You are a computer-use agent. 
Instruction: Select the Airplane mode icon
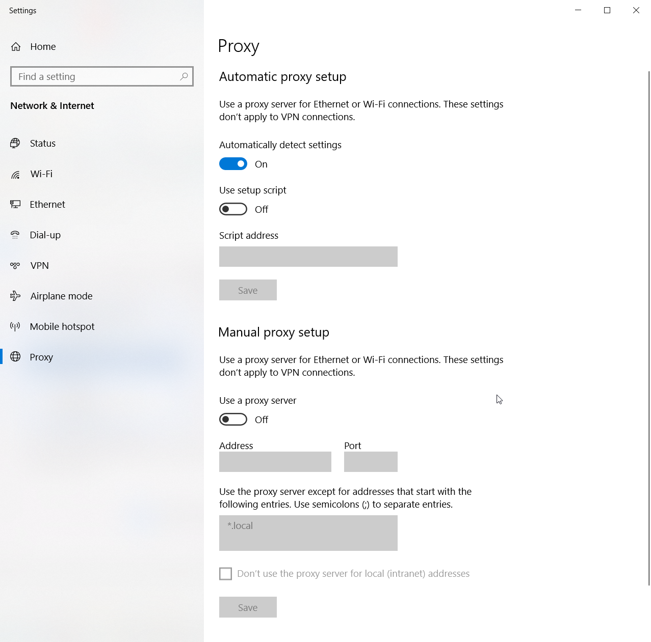pos(16,296)
